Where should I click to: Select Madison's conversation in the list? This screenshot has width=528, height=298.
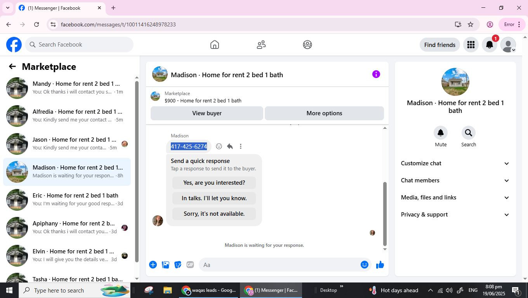tap(67, 172)
